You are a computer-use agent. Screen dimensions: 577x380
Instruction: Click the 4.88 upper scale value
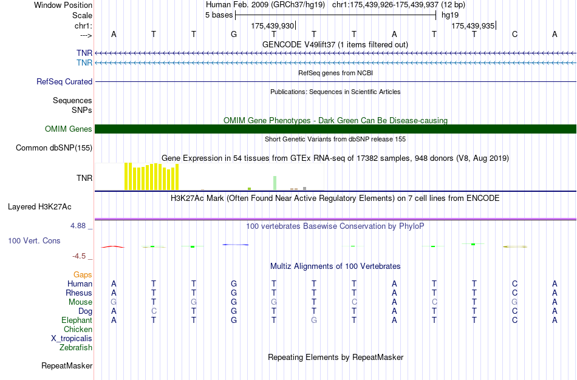point(78,226)
